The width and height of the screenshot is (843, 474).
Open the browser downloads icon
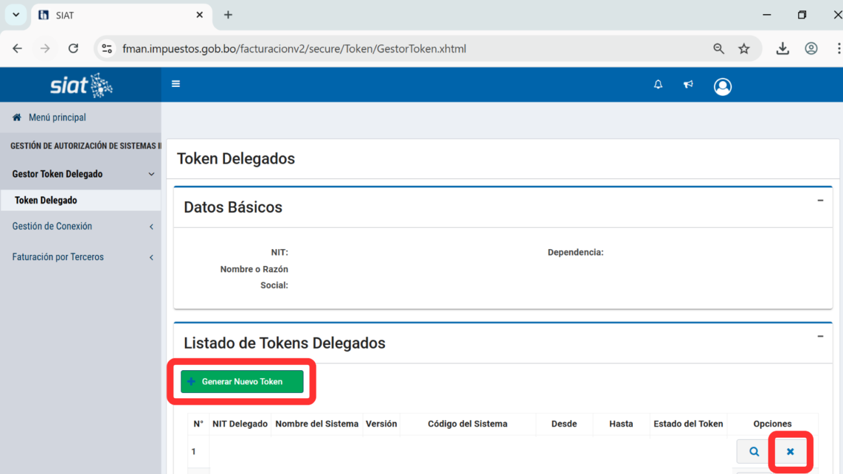click(783, 49)
